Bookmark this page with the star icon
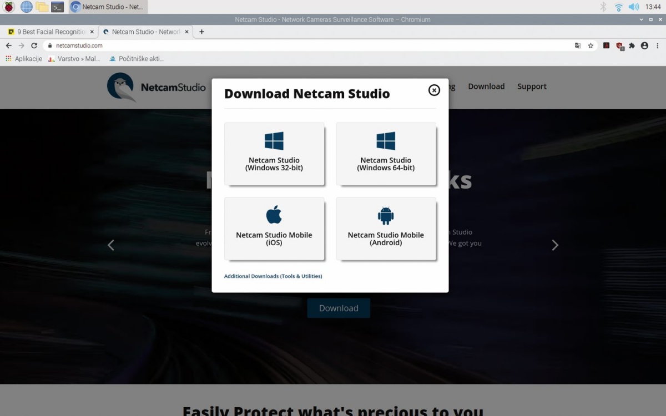This screenshot has width=666, height=416. [x=591, y=45]
